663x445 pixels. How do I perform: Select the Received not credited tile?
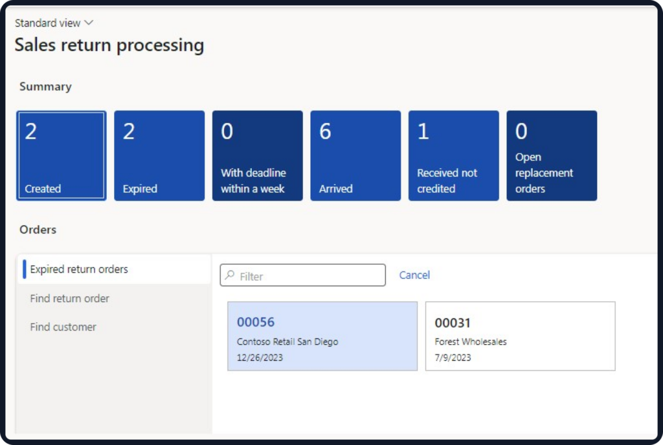(x=454, y=155)
